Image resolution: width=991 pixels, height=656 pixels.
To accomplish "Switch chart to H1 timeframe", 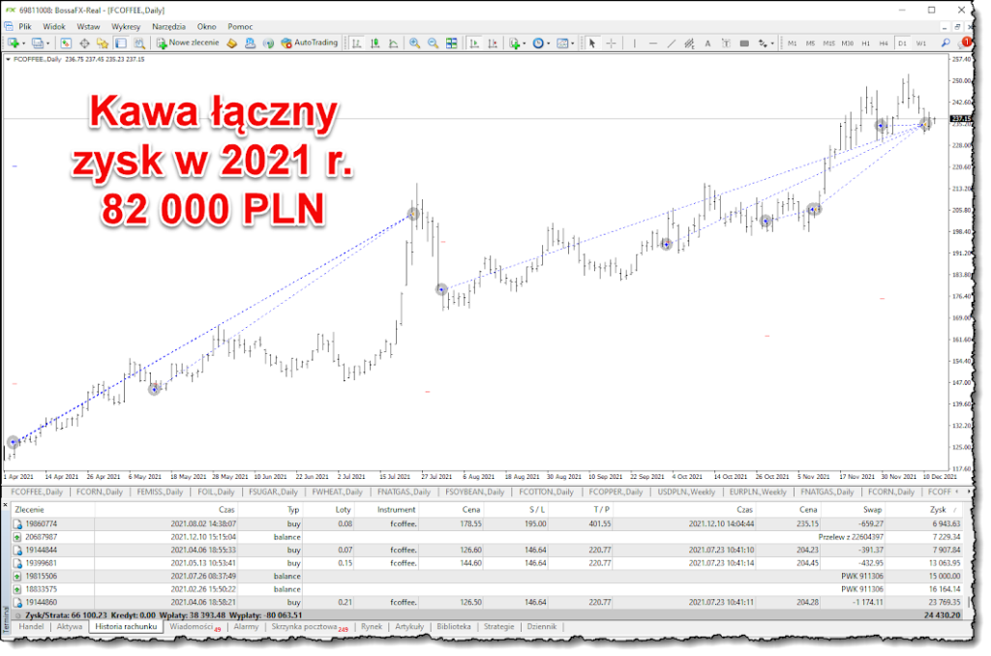I will 866,43.
